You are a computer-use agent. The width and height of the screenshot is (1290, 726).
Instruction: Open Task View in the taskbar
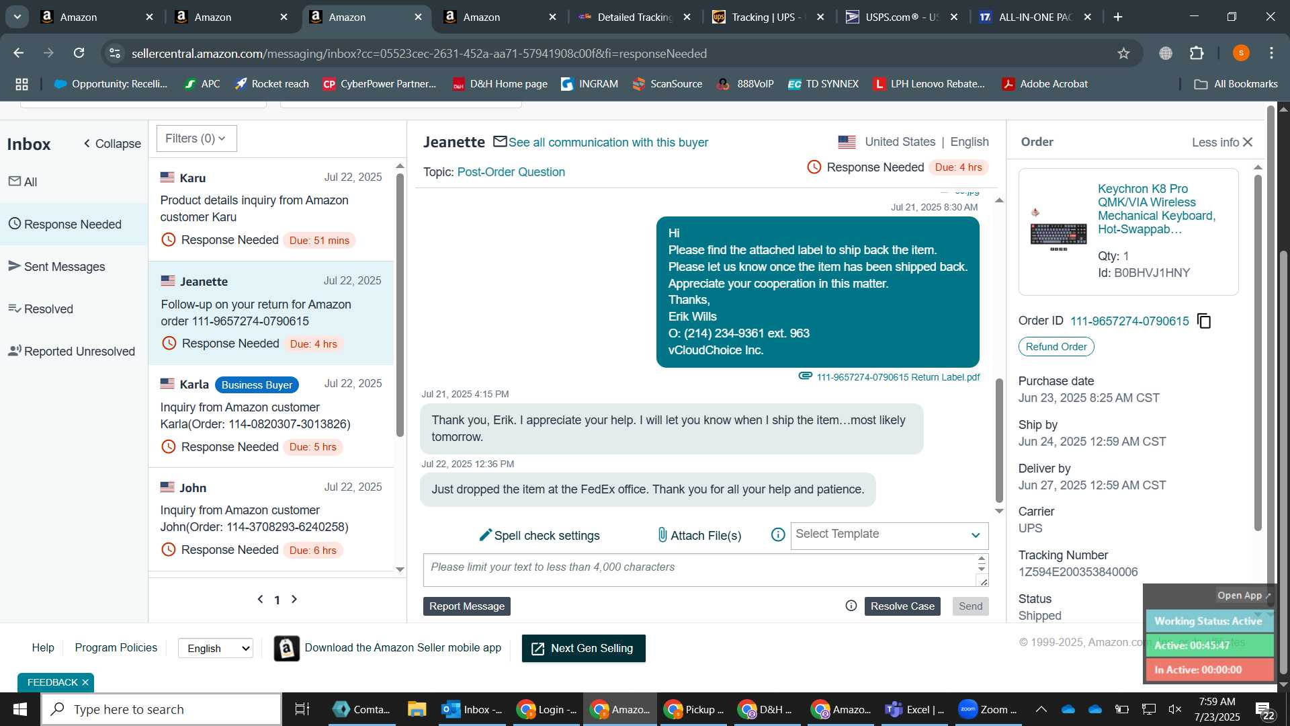[302, 709]
